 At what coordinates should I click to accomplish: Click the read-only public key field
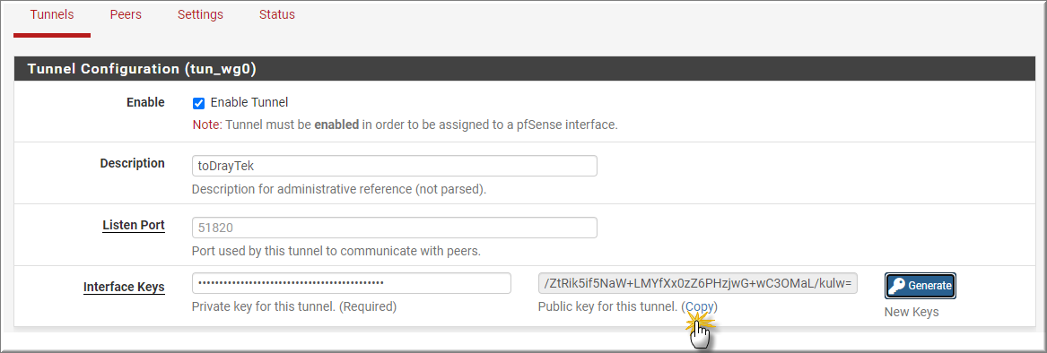pos(698,283)
